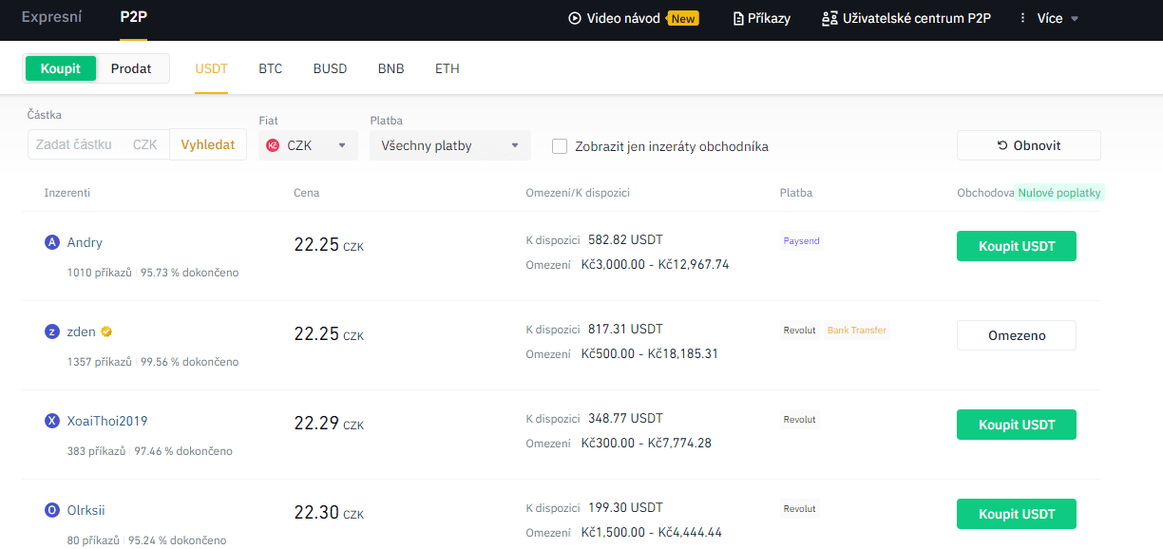Click the three-dot Více menu icon
This screenshot has width=1163, height=549.
[1023, 18]
